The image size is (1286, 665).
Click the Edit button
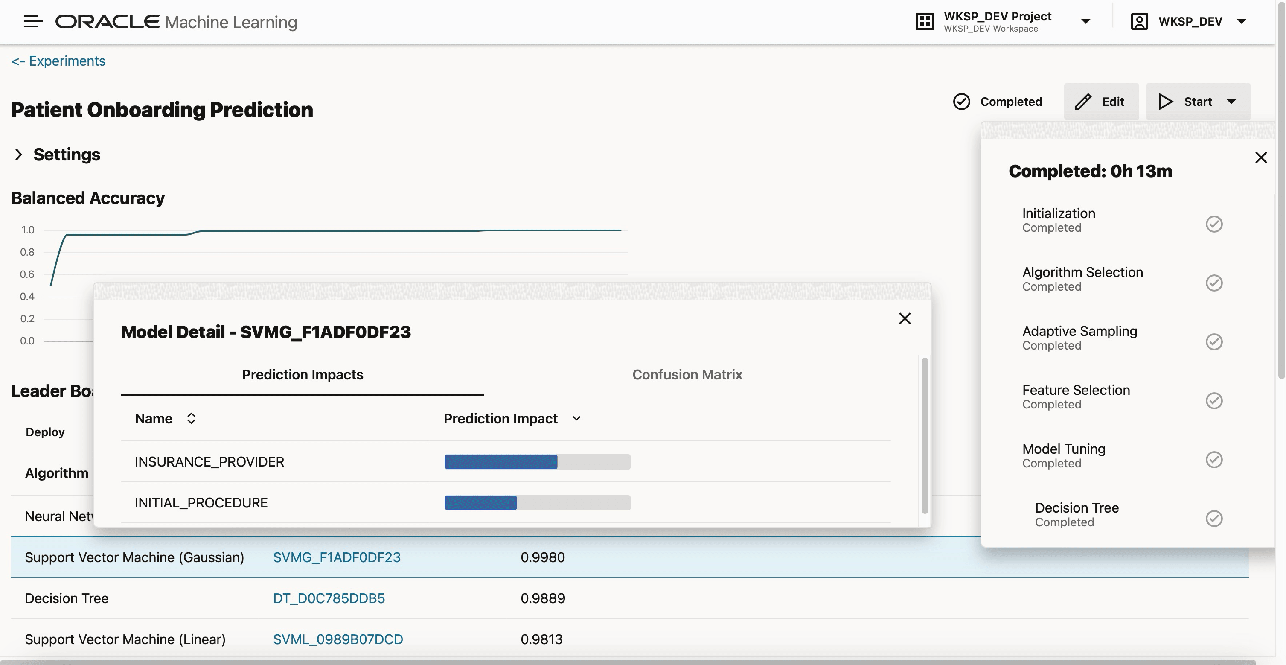coord(1101,101)
